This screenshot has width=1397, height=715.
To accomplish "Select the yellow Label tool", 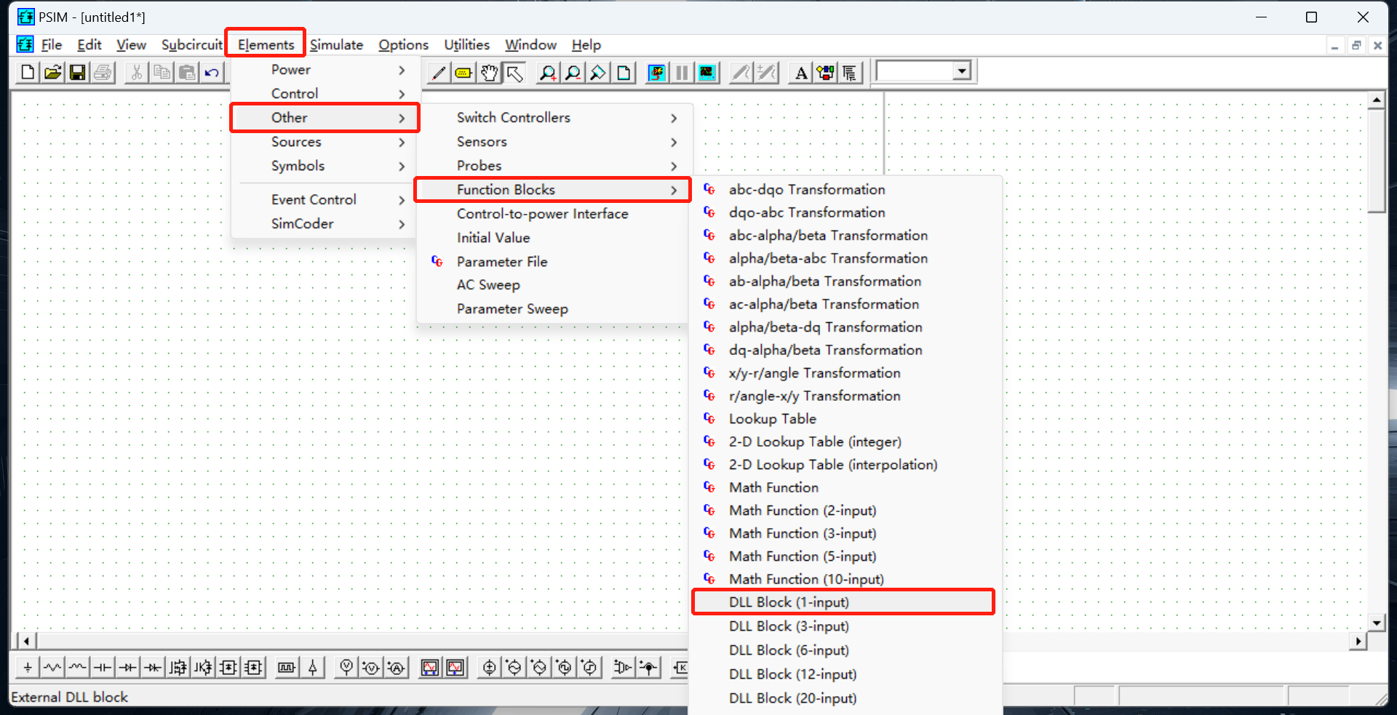I will coord(463,73).
